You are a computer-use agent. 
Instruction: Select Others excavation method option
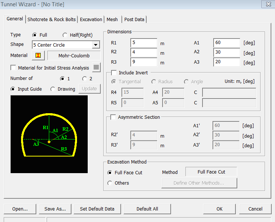tap(110, 183)
